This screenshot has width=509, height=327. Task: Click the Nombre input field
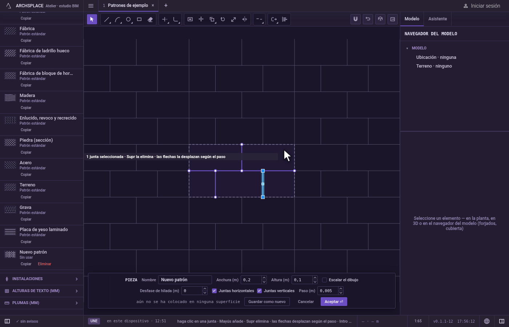point(185,280)
